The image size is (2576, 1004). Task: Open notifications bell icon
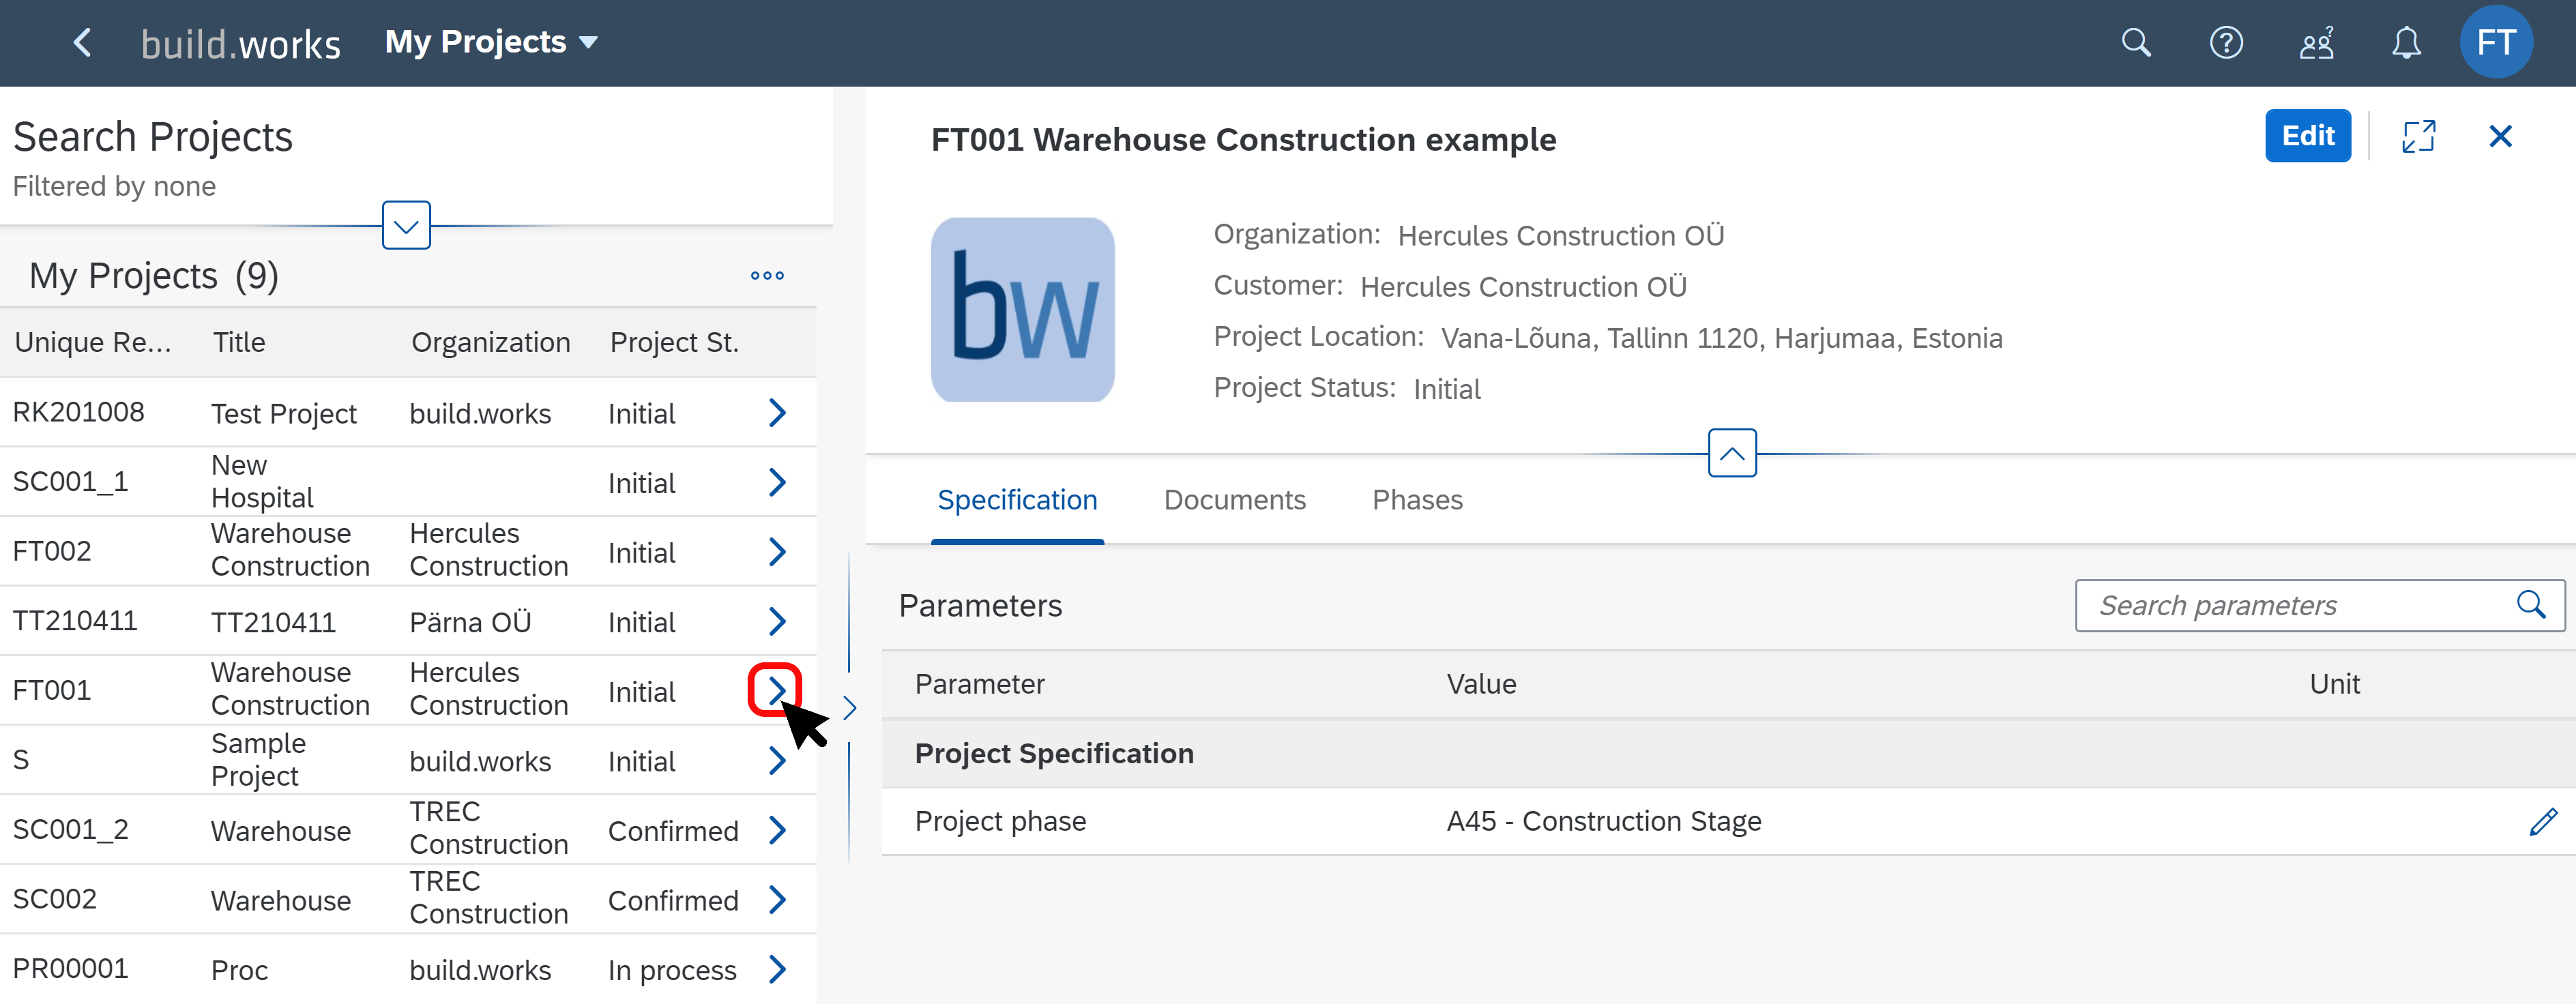tap(2406, 43)
